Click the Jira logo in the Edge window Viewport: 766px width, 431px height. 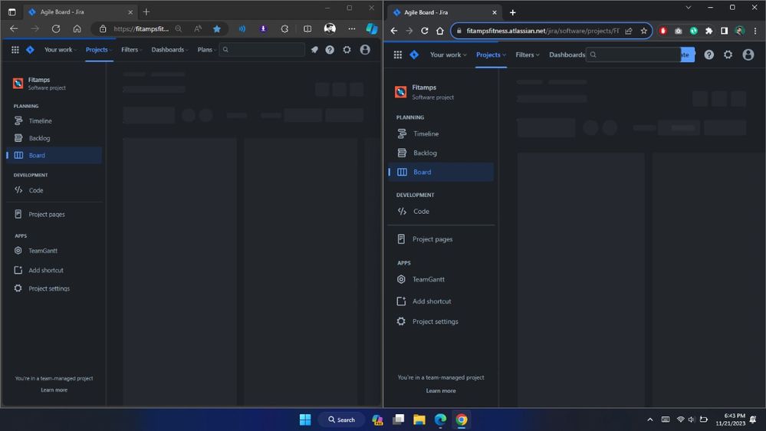30,49
